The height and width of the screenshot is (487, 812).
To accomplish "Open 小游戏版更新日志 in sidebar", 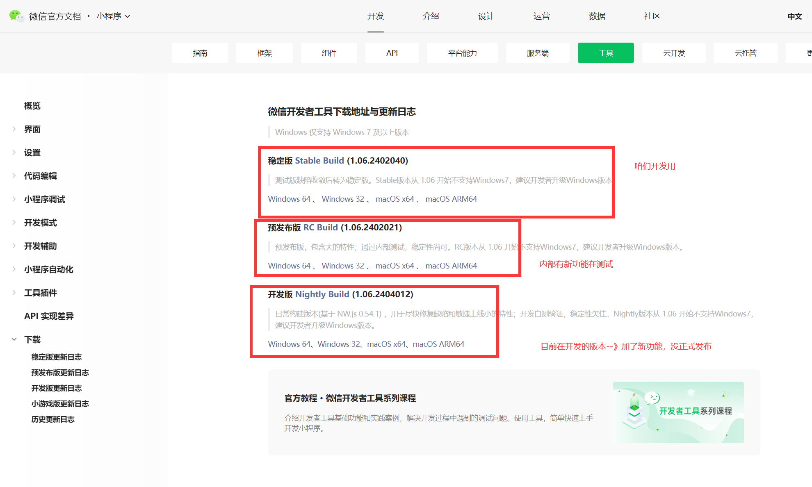I will [x=60, y=404].
